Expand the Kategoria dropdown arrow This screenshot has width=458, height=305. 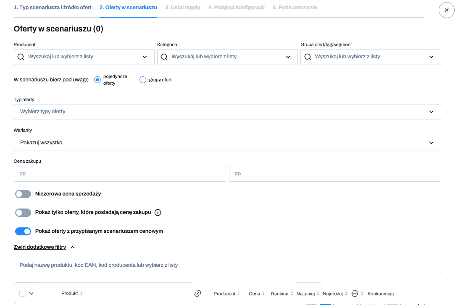288,57
